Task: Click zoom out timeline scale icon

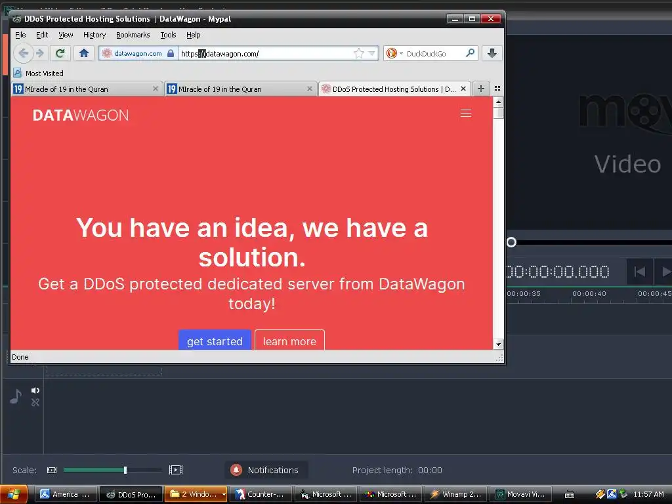Action: coord(52,470)
